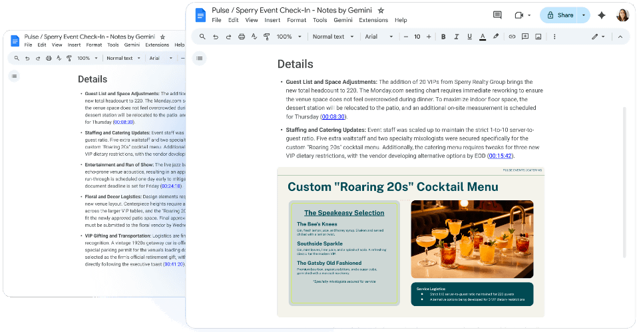The height and width of the screenshot is (332, 639).
Task: Undo last action in front window
Action: click(x=216, y=37)
